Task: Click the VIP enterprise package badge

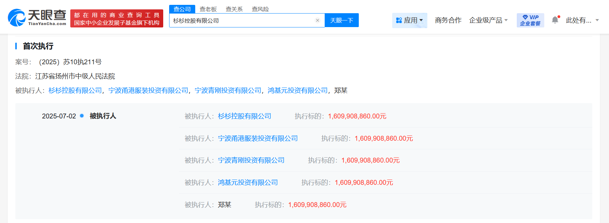Action: (530, 20)
